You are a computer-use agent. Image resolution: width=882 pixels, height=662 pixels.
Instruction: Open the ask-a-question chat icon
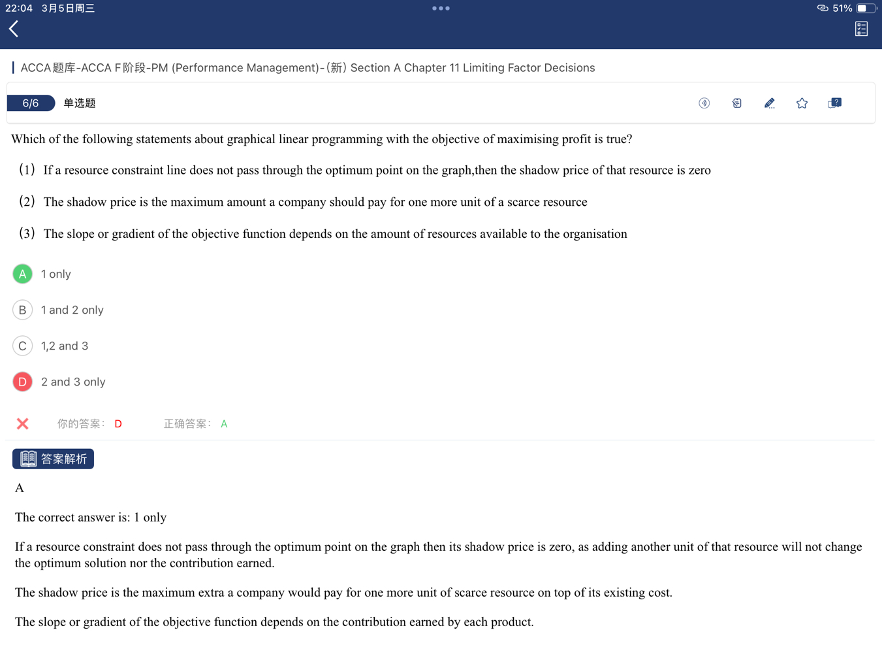(834, 103)
